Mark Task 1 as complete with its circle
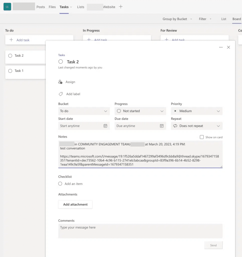242x257 pixels. pyautogui.click(x=10, y=71)
